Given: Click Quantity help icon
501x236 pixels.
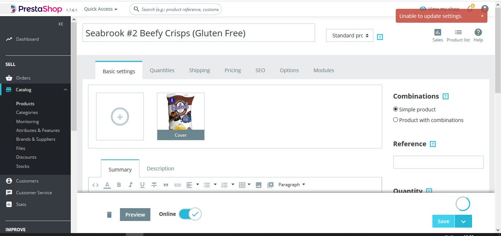Looking at the screenshot, I should [429, 191].
